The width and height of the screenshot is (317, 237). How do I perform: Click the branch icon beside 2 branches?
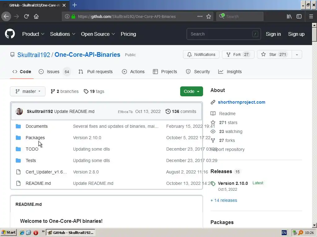[53, 91]
